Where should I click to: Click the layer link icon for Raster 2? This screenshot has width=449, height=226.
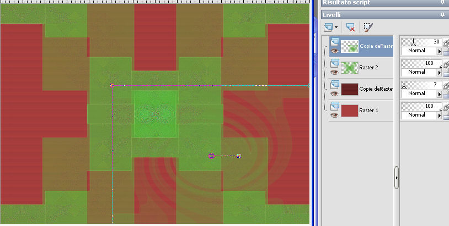[446, 65]
